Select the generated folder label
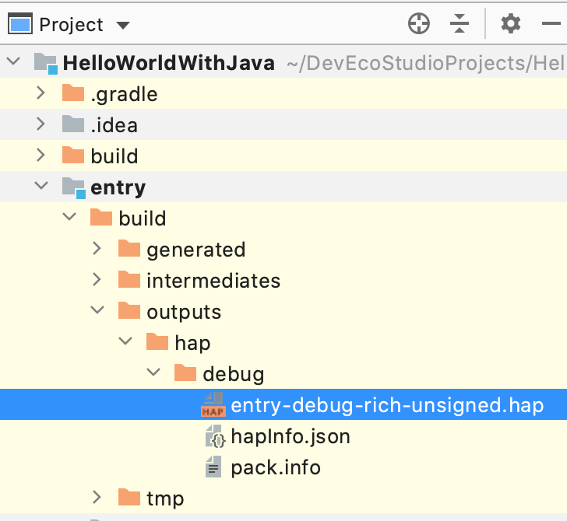The width and height of the screenshot is (567, 521). point(196,250)
